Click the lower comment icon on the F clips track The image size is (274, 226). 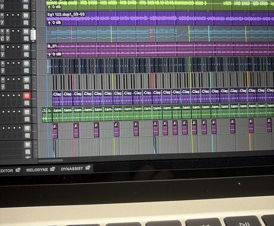[27, 136]
